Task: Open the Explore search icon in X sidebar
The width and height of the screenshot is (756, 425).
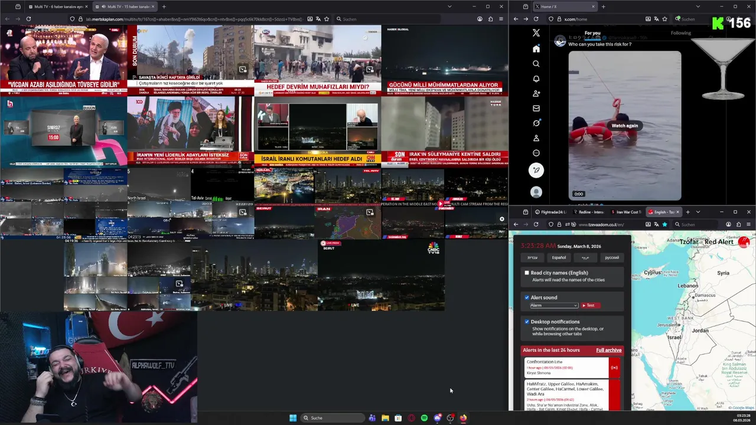Action: (x=536, y=64)
